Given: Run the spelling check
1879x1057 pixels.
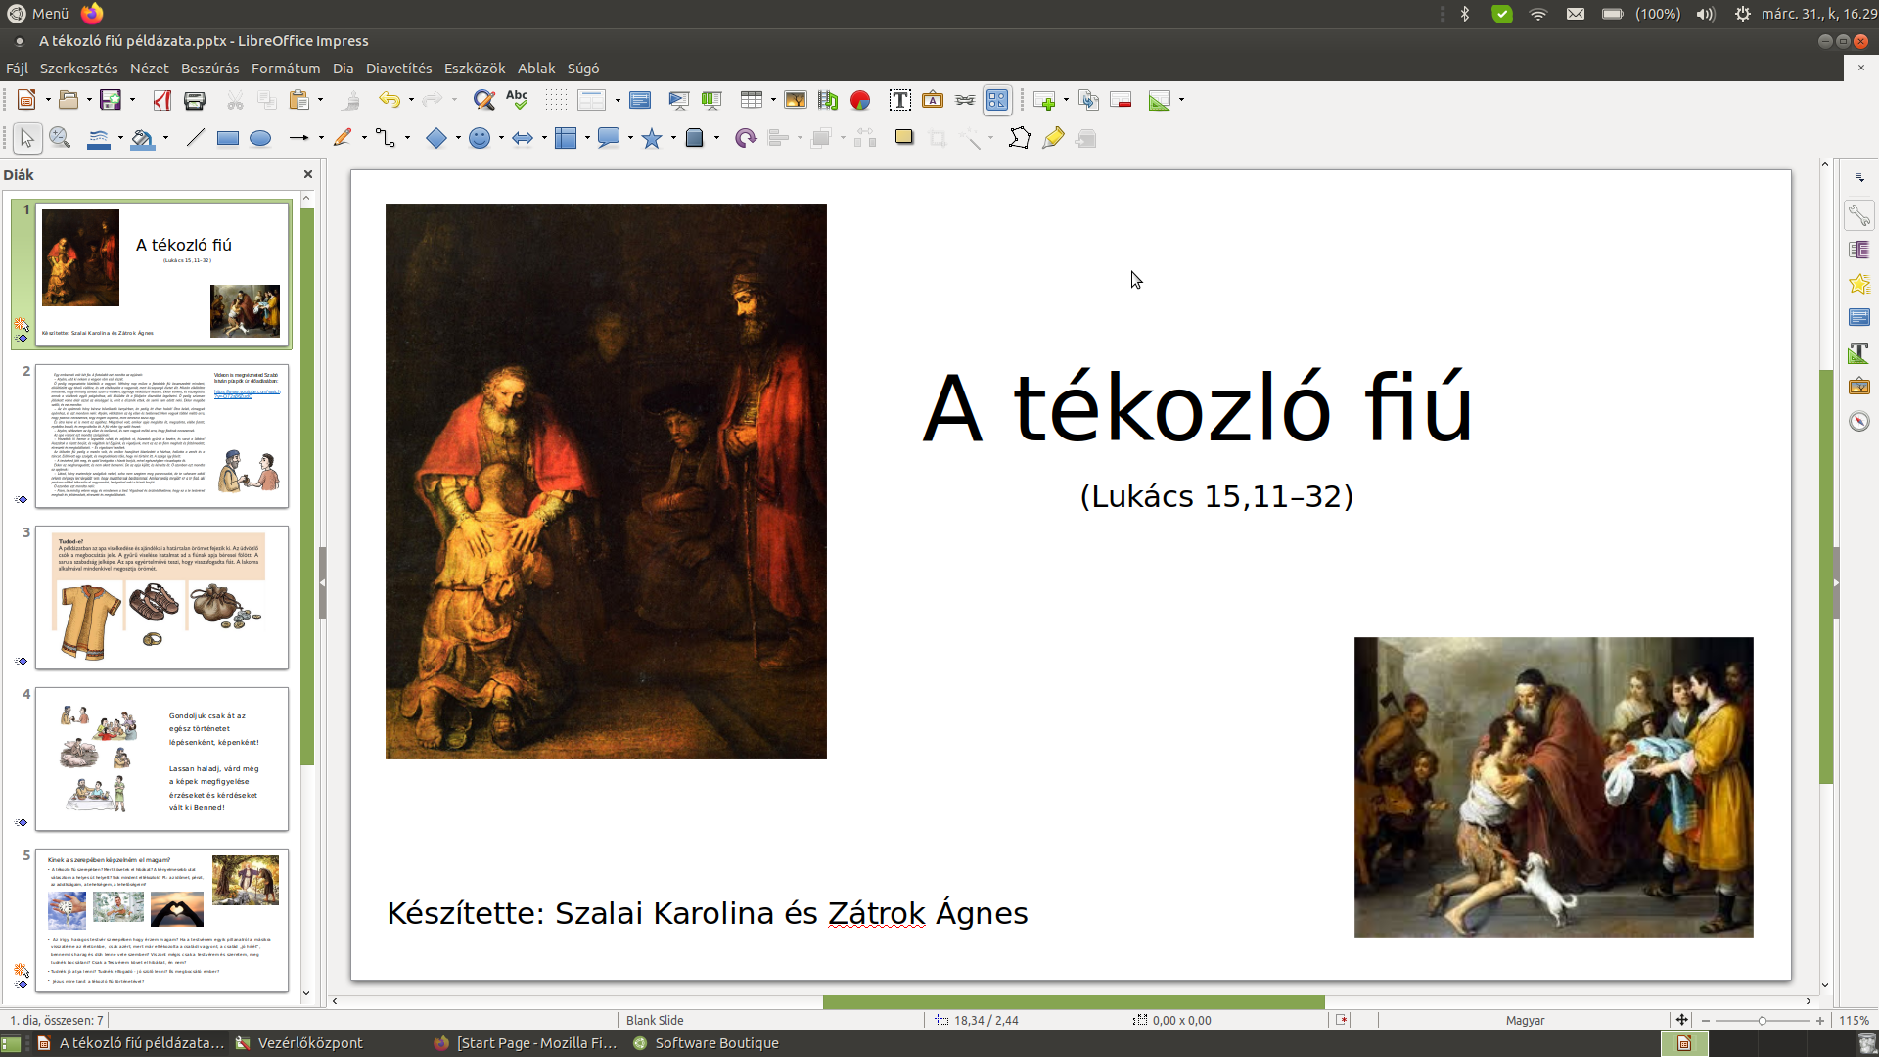Looking at the screenshot, I should (x=517, y=100).
